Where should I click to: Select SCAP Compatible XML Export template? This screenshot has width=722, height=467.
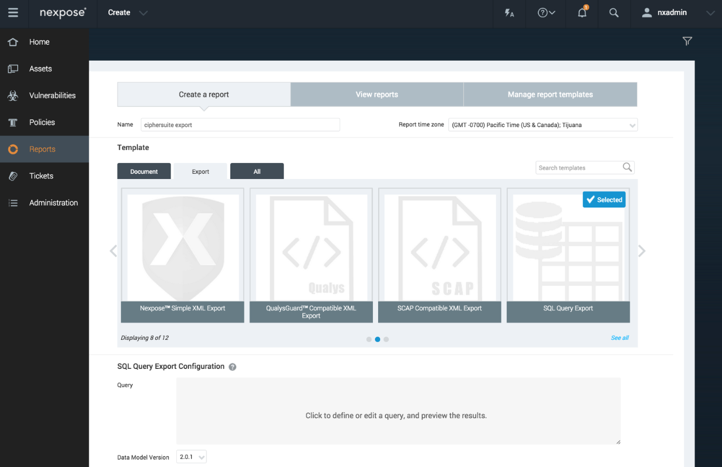point(440,255)
